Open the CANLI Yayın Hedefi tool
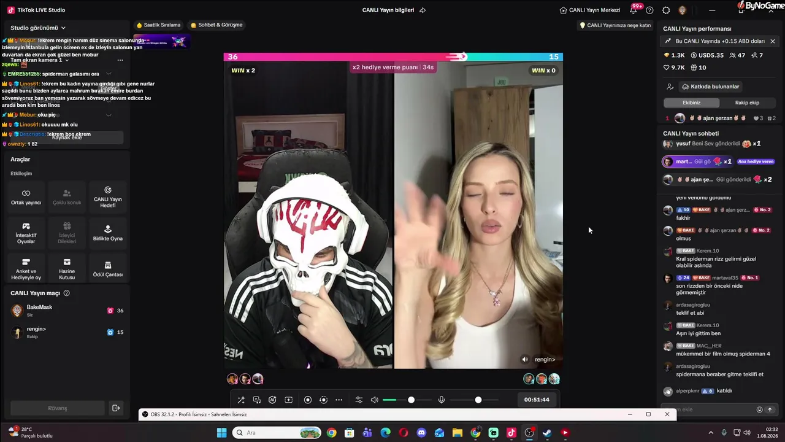The height and width of the screenshot is (442, 785). [108, 197]
